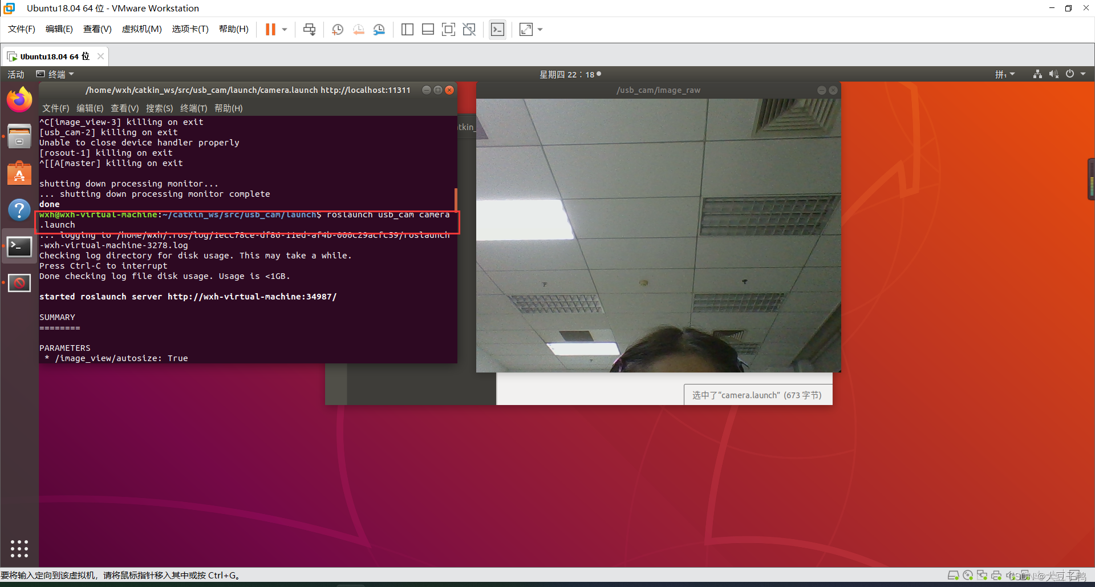This screenshot has height=587, width=1095.
Task: Open VMware 文件(F) menu
Action: [22, 29]
